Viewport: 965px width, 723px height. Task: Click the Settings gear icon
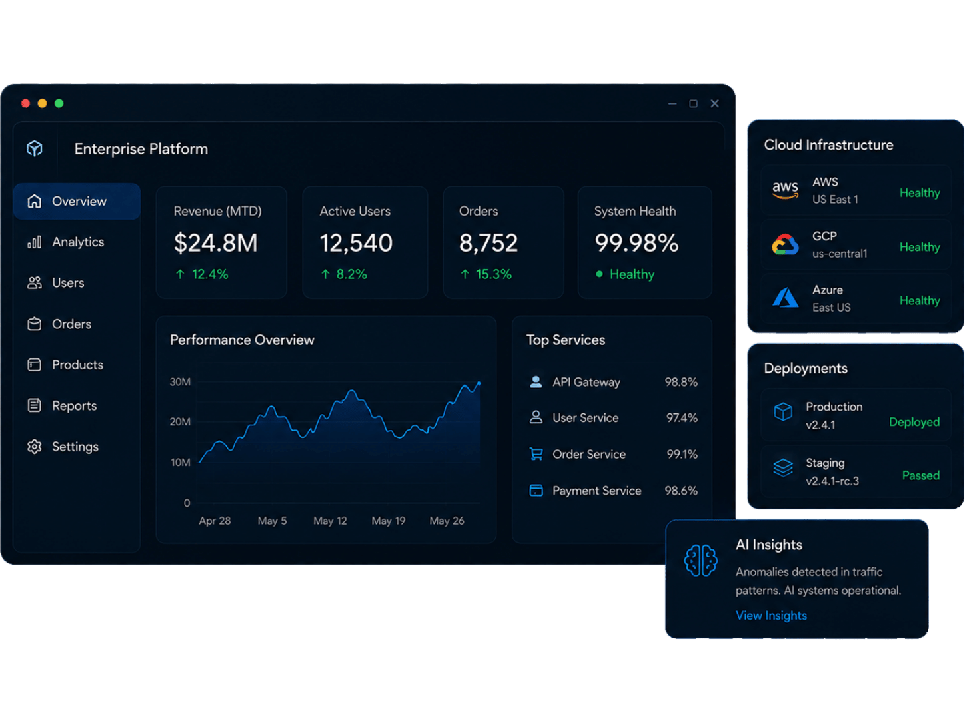point(35,447)
